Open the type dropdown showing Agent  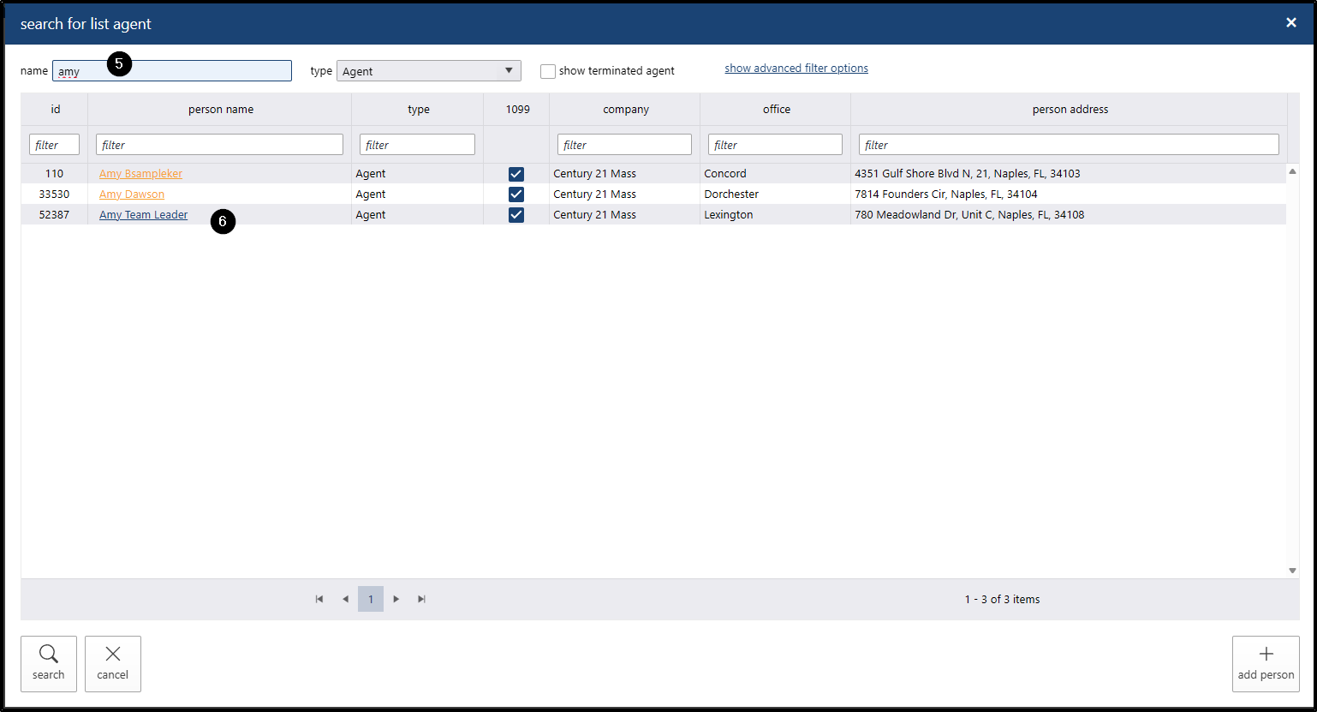tap(428, 71)
